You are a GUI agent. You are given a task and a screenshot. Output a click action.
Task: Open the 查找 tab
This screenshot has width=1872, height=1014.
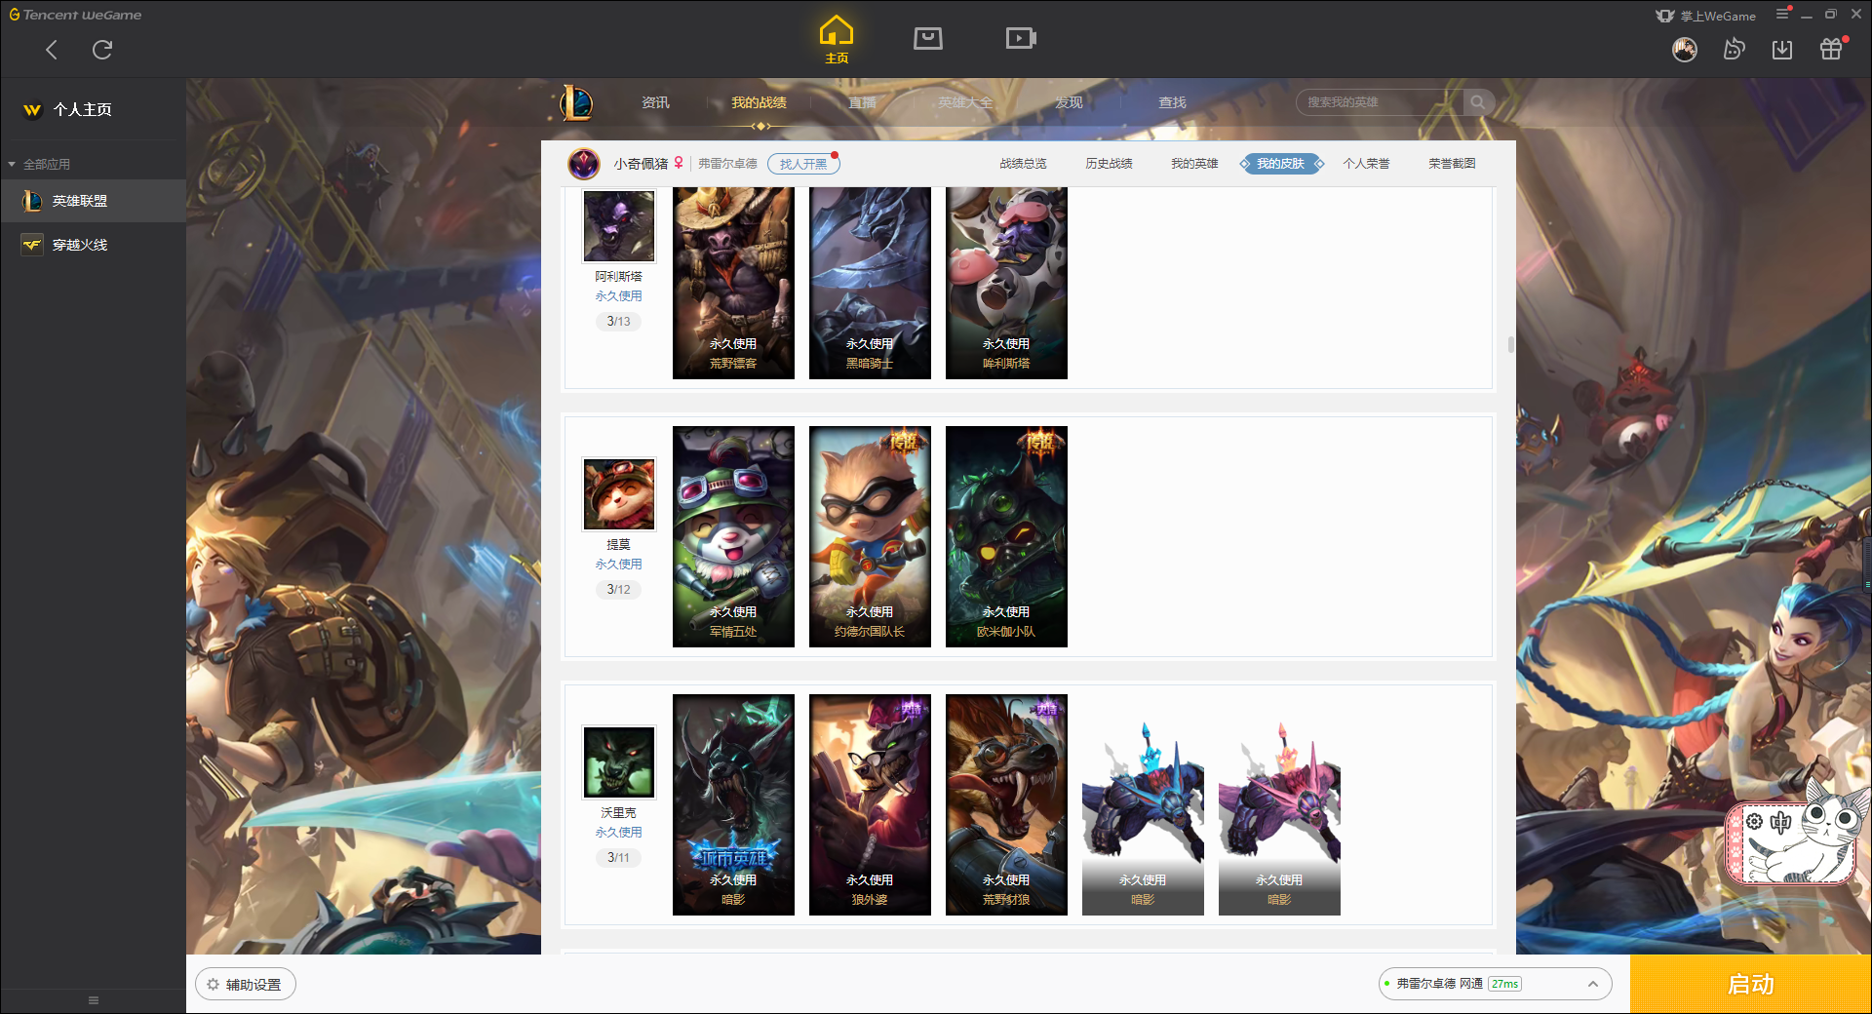point(1172,102)
